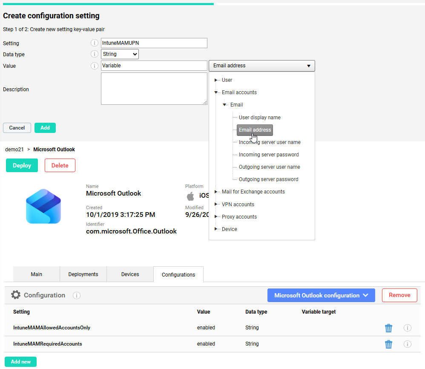Select Outgoing server user name
The width and height of the screenshot is (425, 369).
click(x=269, y=167)
